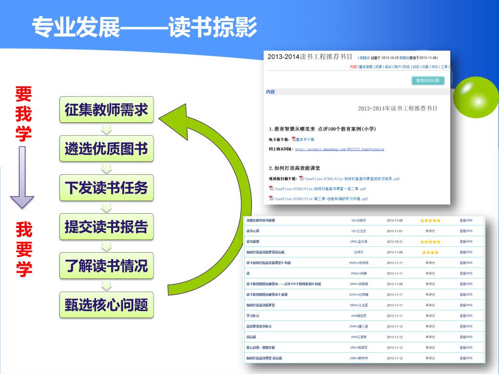Open the dangdang.com purchase URL
Screen dimensions: 499x374
click(x=340, y=149)
